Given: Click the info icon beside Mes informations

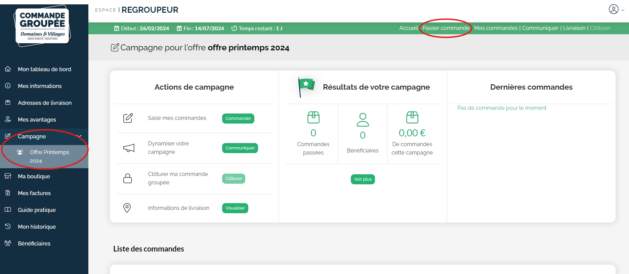Looking at the screenshot, I should (8, 86).
